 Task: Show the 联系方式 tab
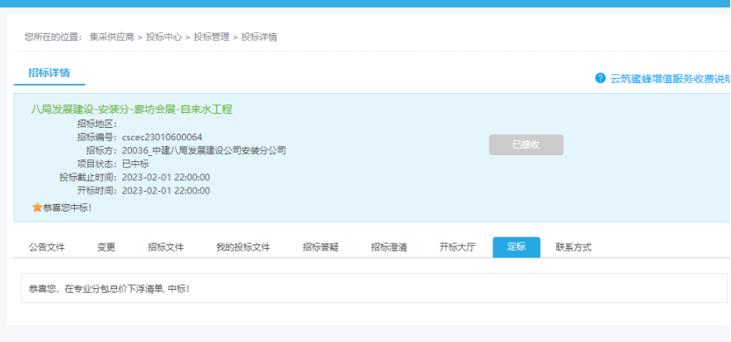point(573,247)
